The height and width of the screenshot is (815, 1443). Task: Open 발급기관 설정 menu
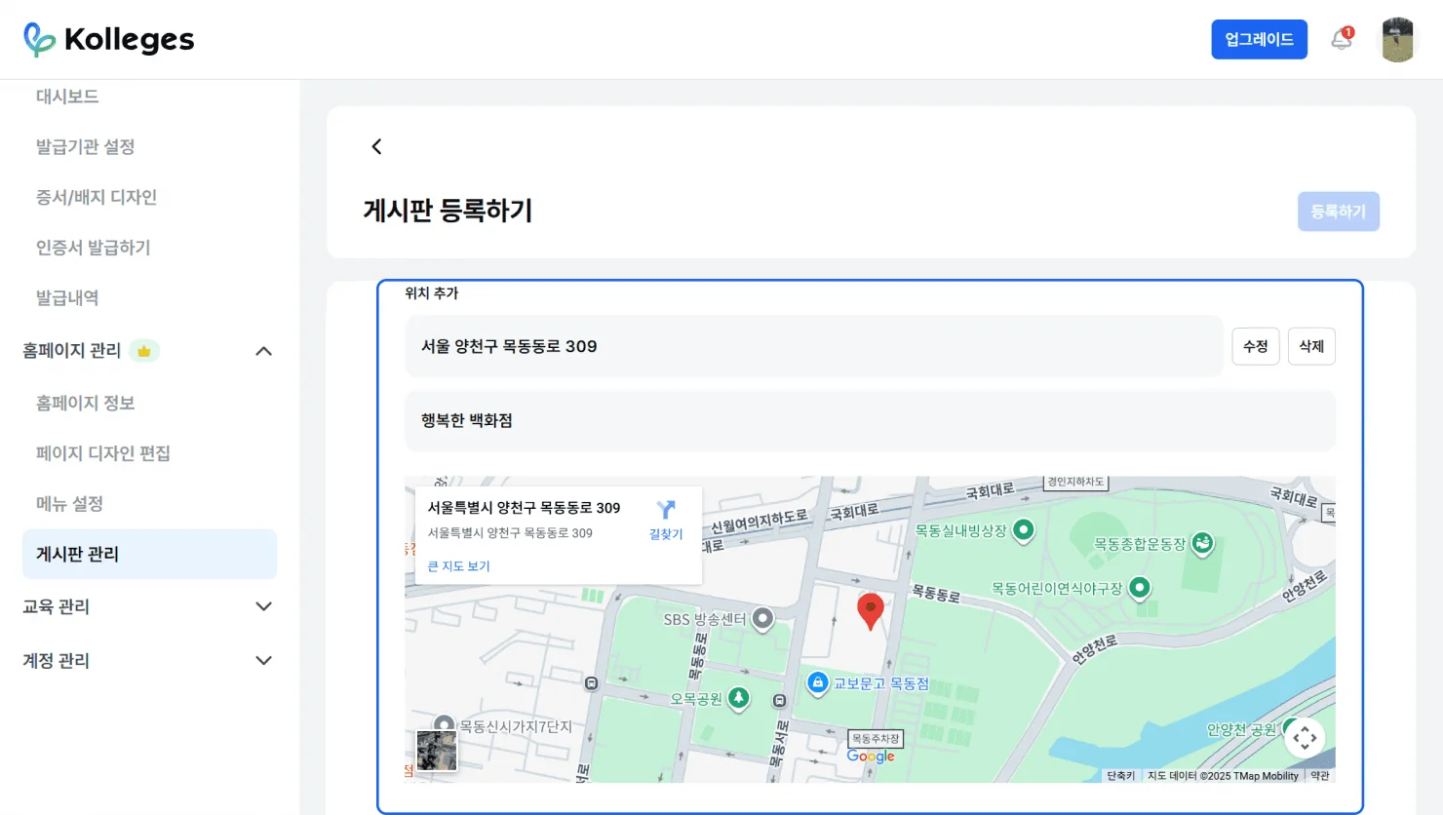(x=85, y=147)
